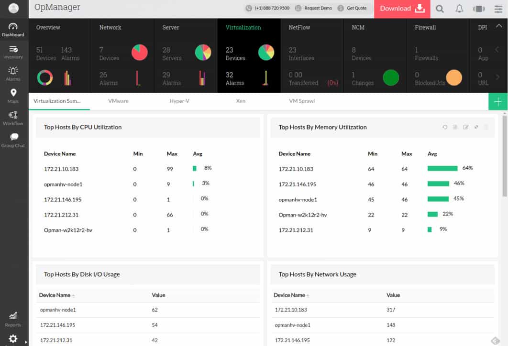Edit the Memory Utilization widget
Viewport: 508px width, 346px height.
click(x=465, y=127)
